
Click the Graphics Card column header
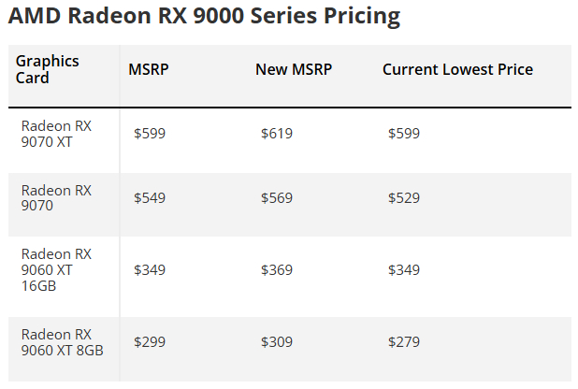coord(48,69)
